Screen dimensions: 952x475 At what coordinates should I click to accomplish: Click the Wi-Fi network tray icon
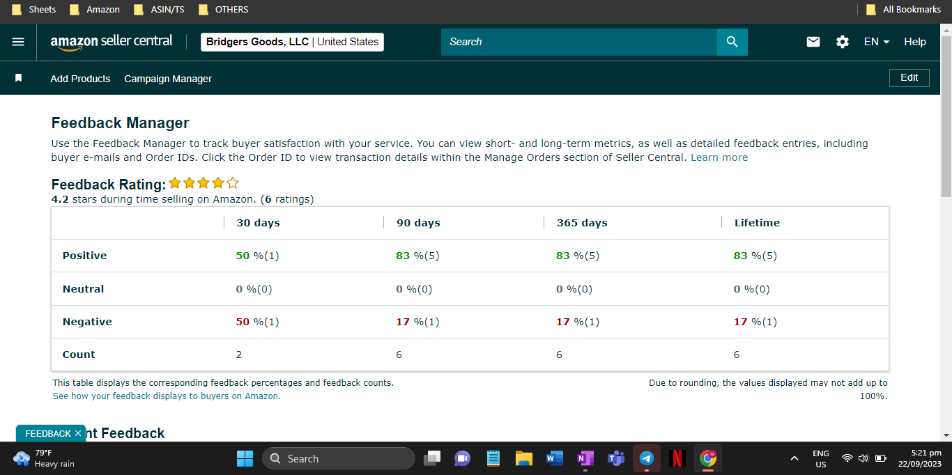[847, 458]
